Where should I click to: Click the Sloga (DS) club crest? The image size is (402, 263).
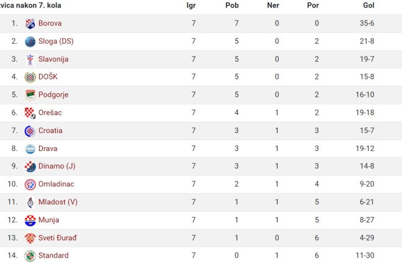coord(30,42)
